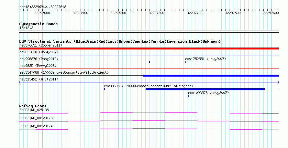Open the RefSeq Genes track title
288x148 pixels.
(33, 106)
